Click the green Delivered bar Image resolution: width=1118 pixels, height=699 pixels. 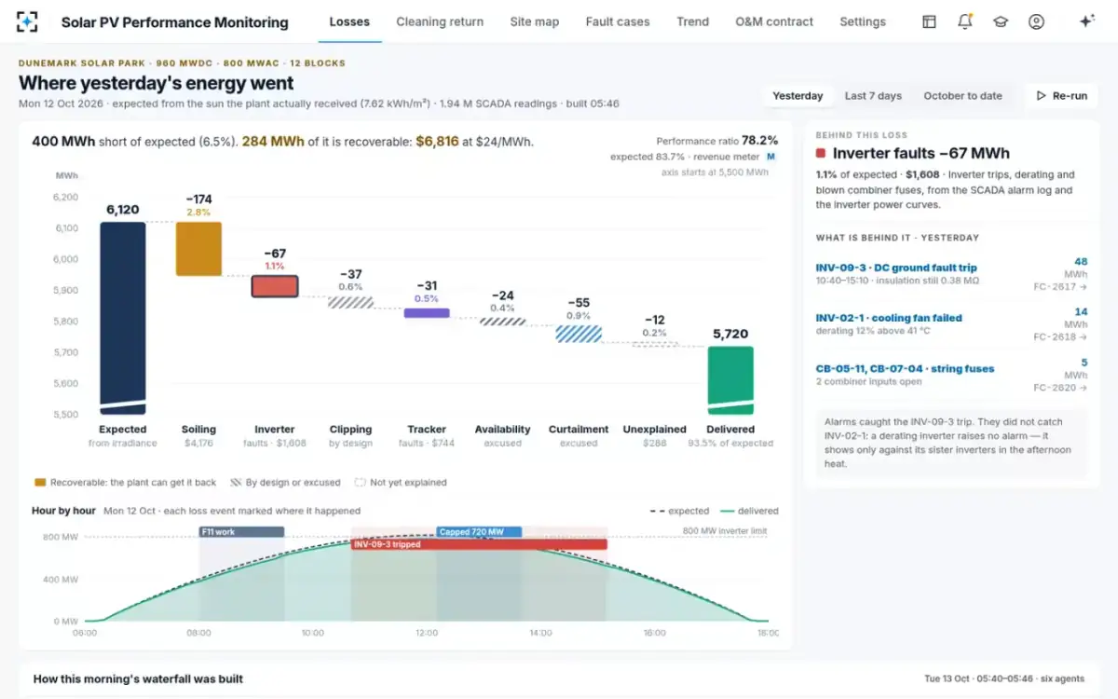click(x=730, y=380)
